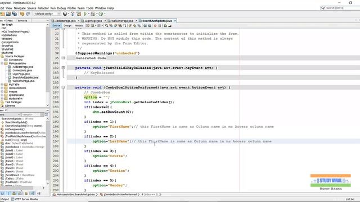This screenshot has height=202, width=360.
Task: Click the Shift Line Right icon
Action: click(150, 26)
